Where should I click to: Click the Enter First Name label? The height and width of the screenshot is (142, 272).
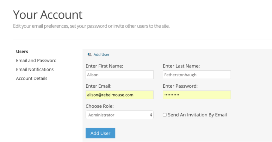coord(104,66)
